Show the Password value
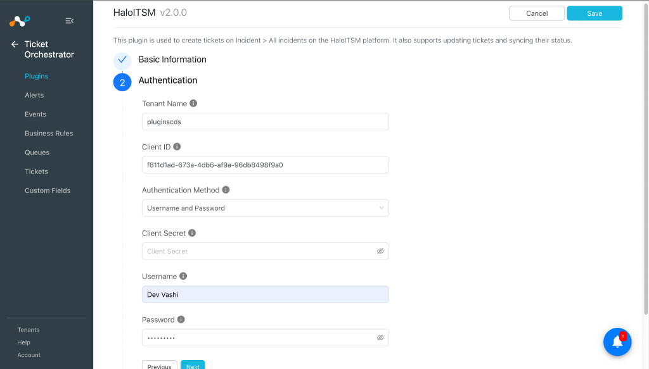 pyautogui.click(x=380, y=337)
